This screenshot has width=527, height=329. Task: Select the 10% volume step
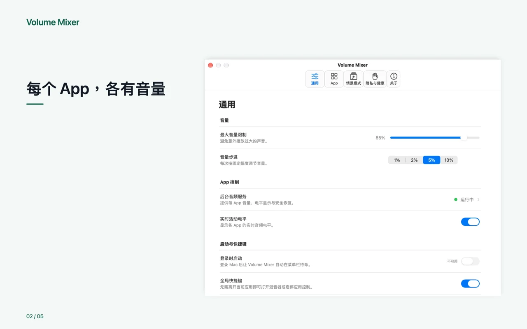[449, 160]
